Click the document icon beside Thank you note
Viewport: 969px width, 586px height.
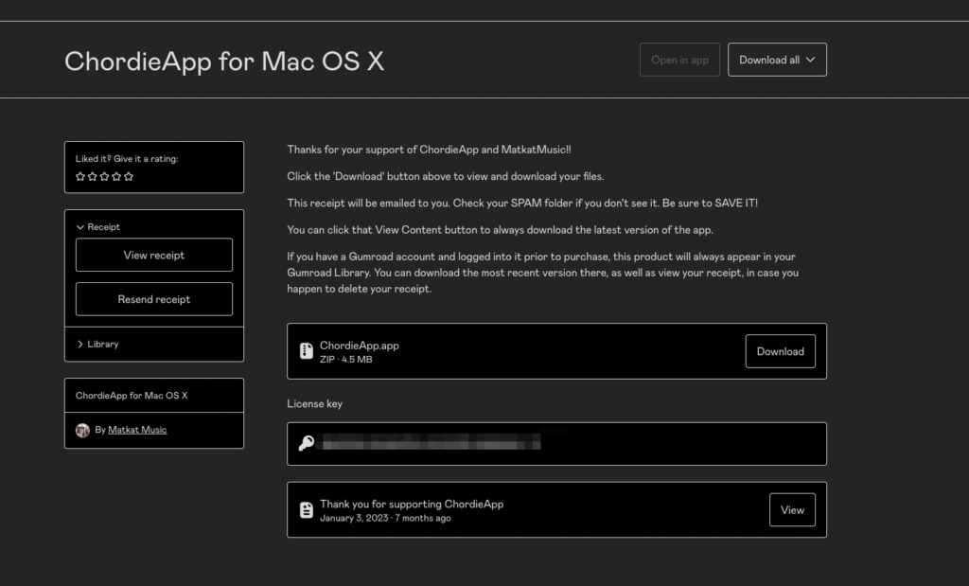coord(306,510)
